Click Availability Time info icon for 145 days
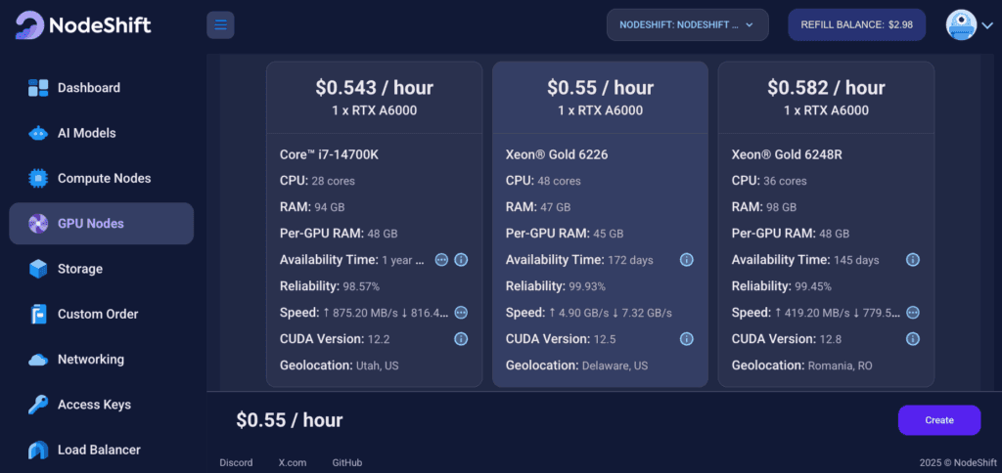1002x473 pixels. 913,260
